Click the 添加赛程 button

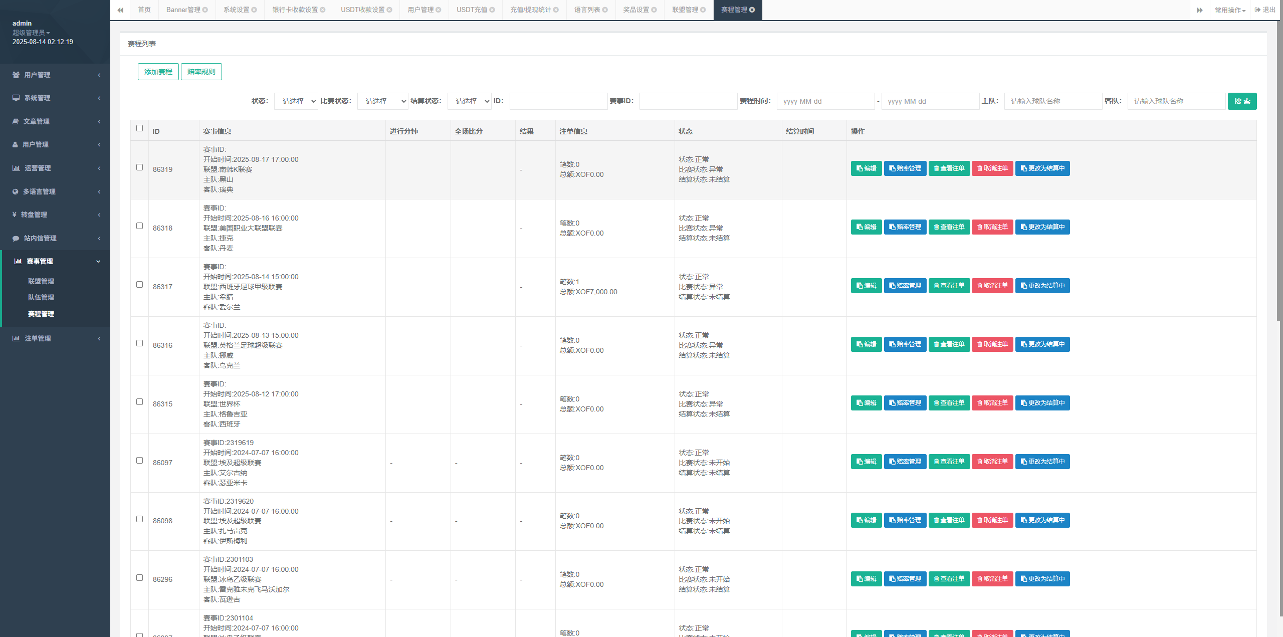[158, 72]
